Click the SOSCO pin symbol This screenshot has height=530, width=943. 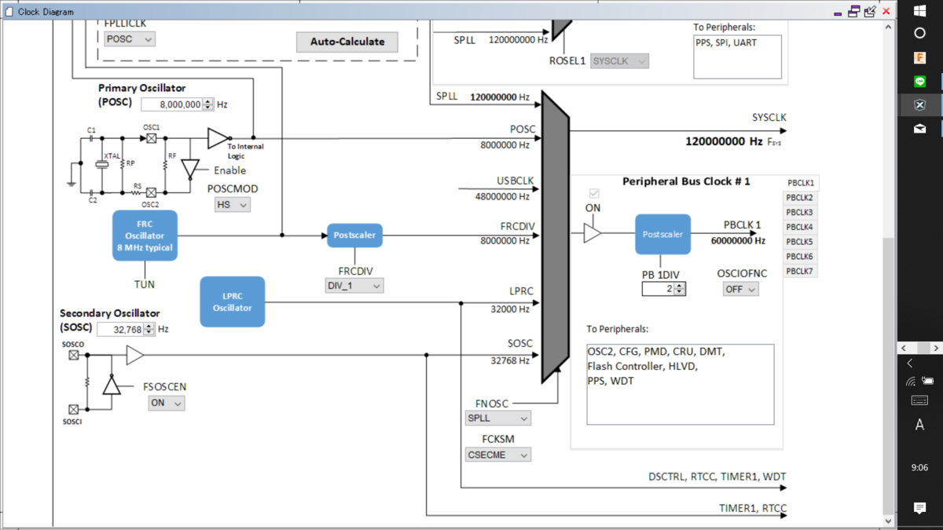point(73,355)
